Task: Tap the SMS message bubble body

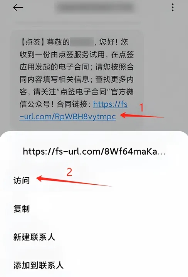Action: tap(76, 80)
